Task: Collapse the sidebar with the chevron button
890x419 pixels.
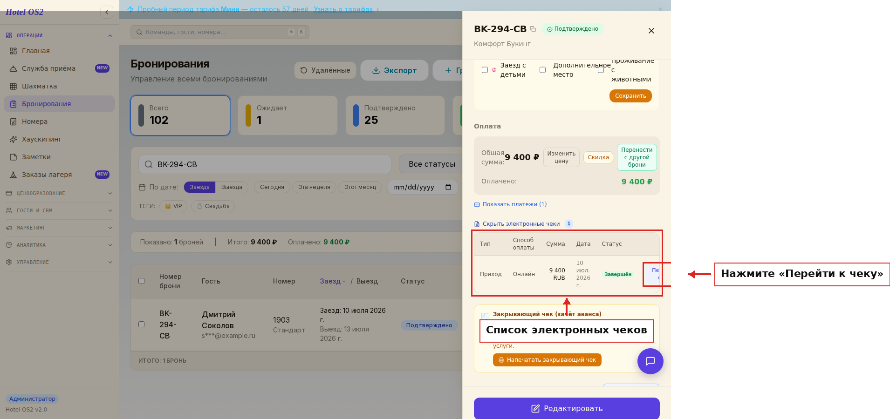Action: click(107, 12)
